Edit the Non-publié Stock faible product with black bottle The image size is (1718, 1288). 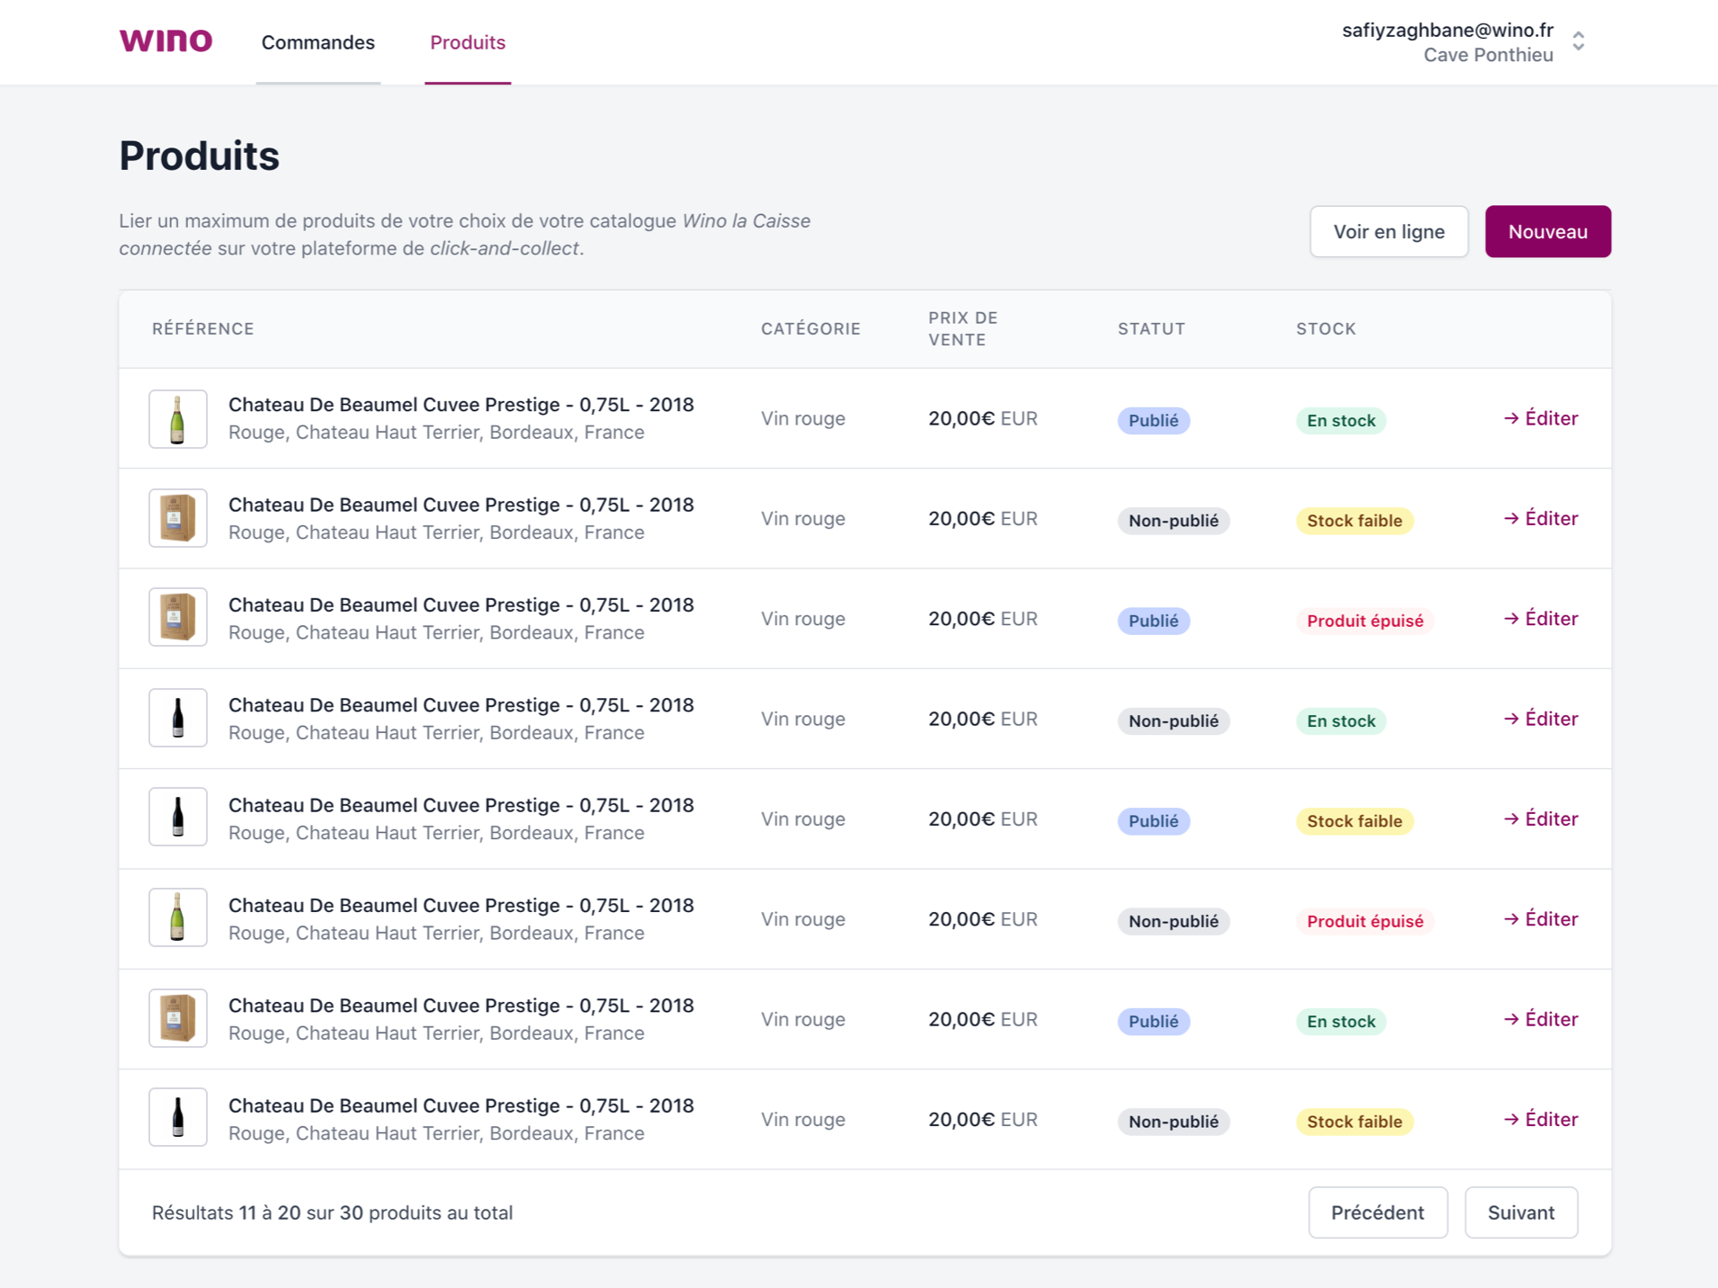coord(1541,1119)
